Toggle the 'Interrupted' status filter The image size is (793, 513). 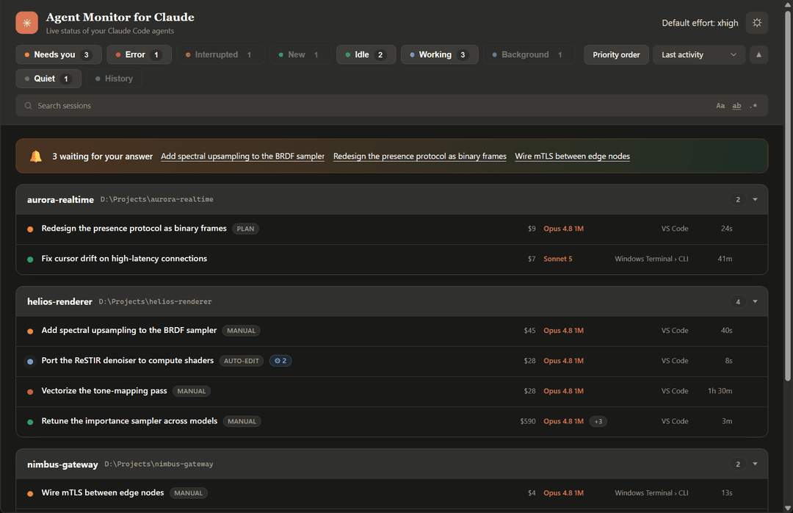220,54
